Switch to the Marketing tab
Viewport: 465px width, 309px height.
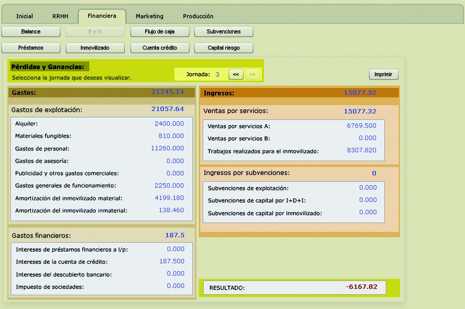pyautogui.click(x=149, y=16)
